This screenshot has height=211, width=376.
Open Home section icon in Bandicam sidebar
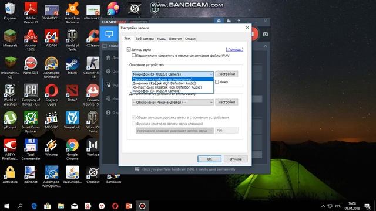tap(108, 57)
